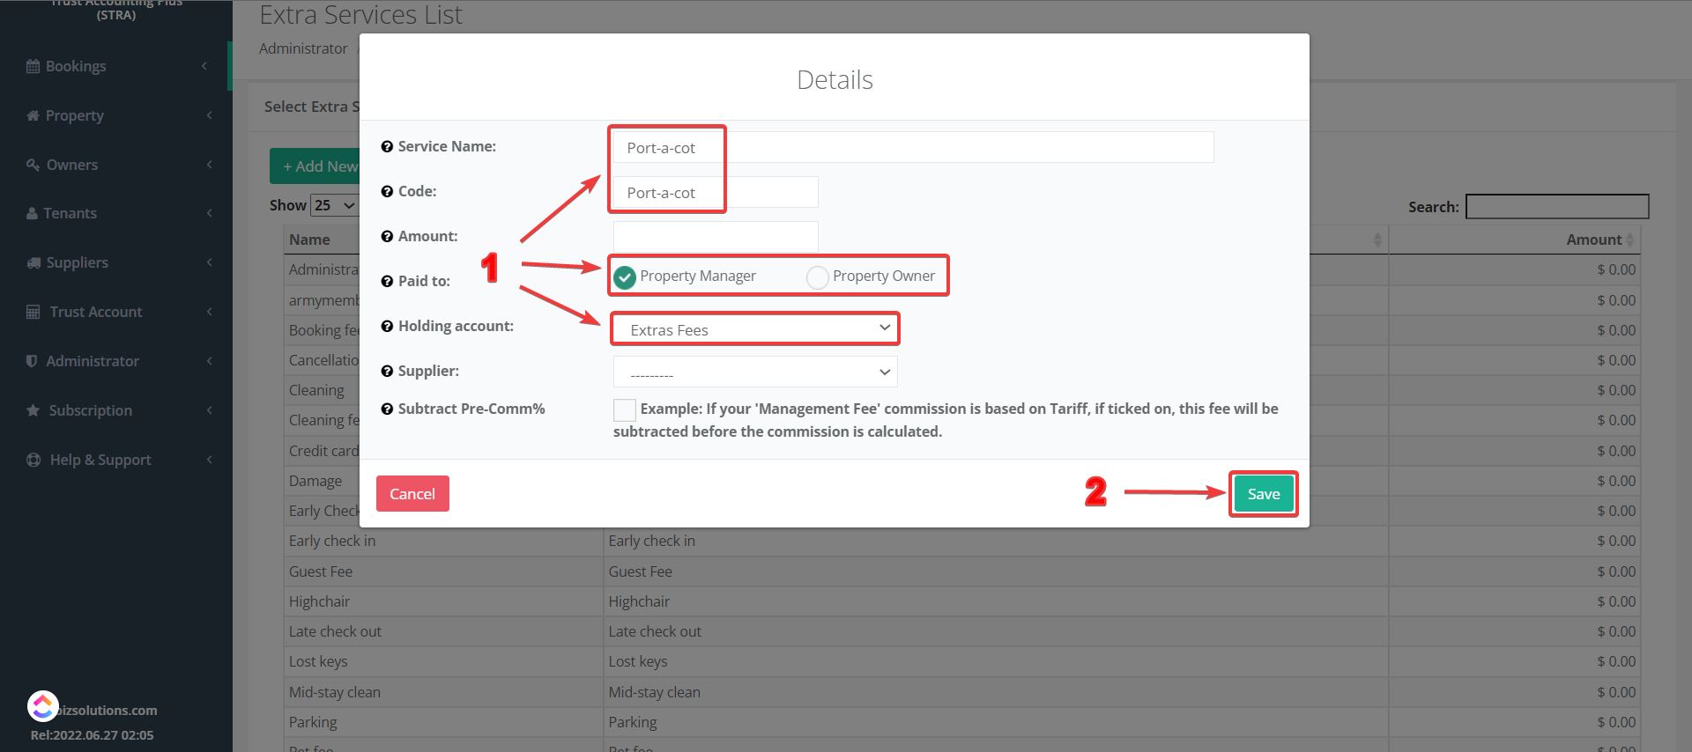Expand the Administrator menu chevron
1692x752 pixels.
tap(209, 361)
